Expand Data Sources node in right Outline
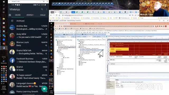This screenshot has width=169, height=95. [78, 41]
